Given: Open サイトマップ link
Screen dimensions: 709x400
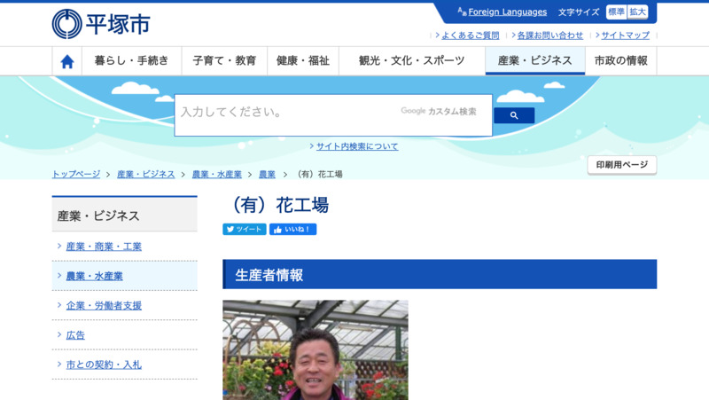Looking at the screenshot, I should [626, 35].
